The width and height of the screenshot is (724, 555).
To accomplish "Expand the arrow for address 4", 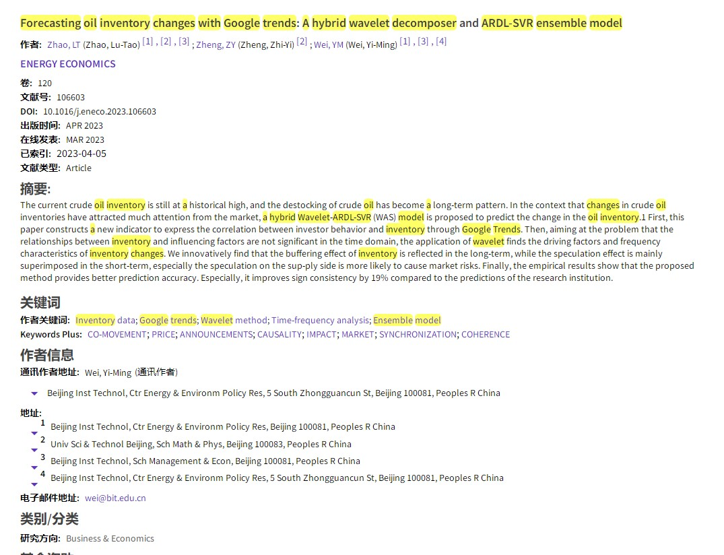I will point(34,484).
